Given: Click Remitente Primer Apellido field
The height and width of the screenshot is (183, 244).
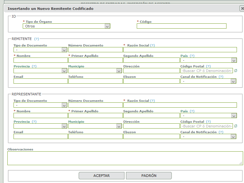Looking at the screenshot, I should (x=95, y=60).
